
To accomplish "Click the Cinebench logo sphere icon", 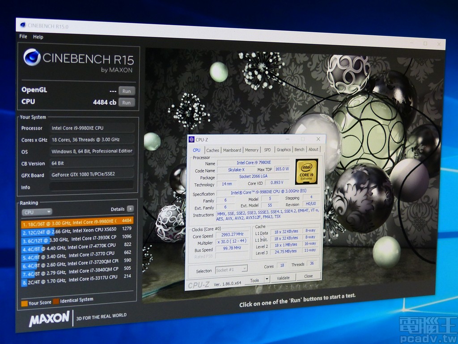I will 32,58.
